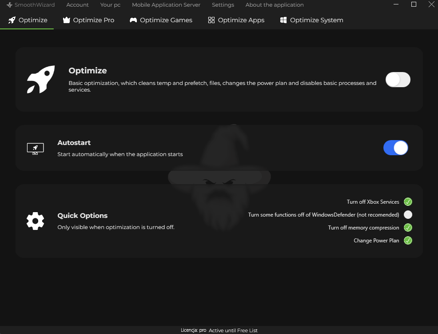Uncheck Turn off memory compression
The width and height of the screenshot is (438, 334).
tap(408, 227)
